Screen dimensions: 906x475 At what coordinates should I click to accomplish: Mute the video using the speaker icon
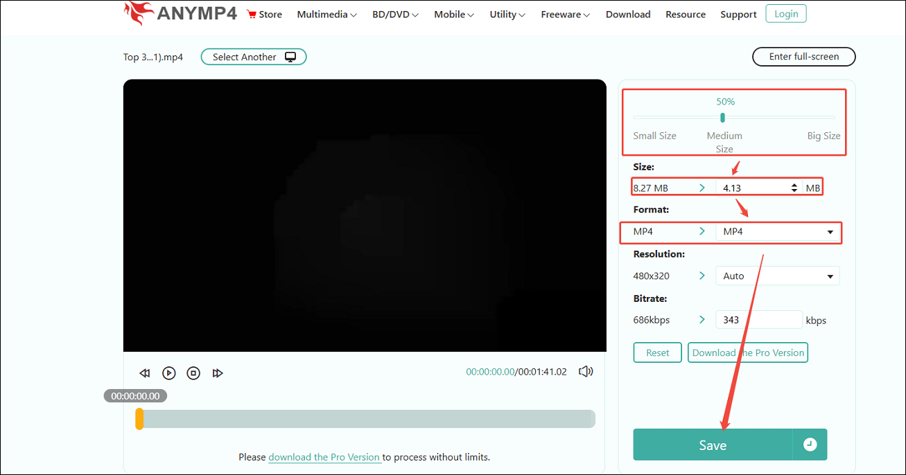[x=586, y=371]
